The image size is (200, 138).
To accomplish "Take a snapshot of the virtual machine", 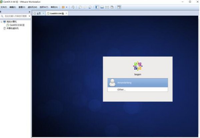I will click(80, 7).
